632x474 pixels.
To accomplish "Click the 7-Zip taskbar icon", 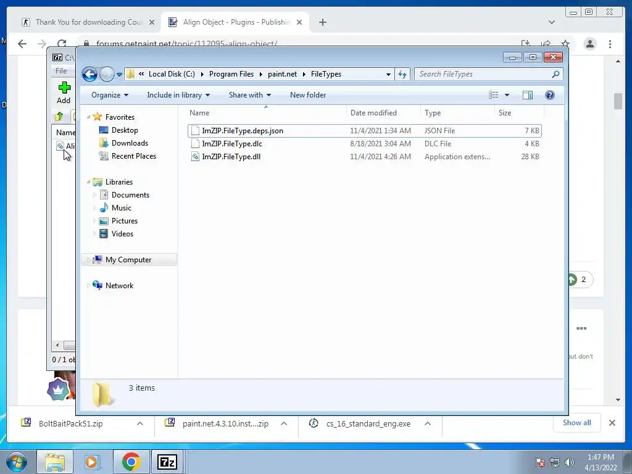I will 167,462.
